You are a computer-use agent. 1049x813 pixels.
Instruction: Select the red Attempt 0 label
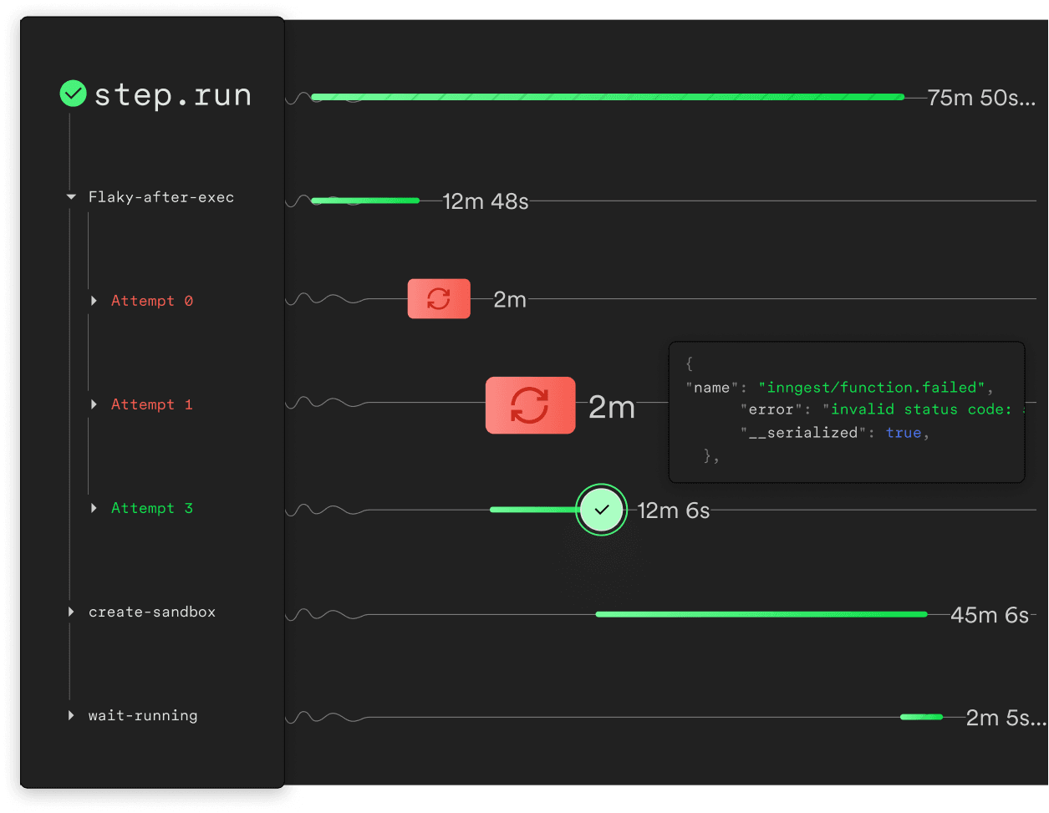click(x=152, y=301)
